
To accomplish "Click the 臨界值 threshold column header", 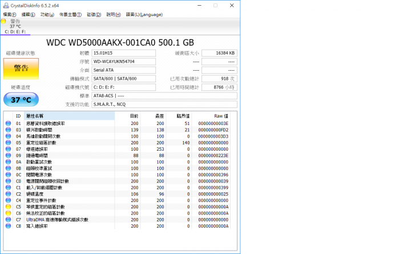I will 179,116.
